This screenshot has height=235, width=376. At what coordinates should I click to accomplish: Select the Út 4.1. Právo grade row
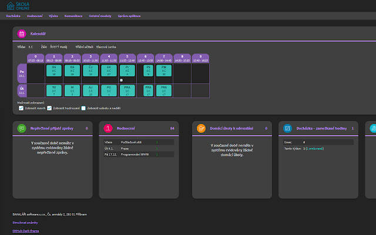point(139,149)
